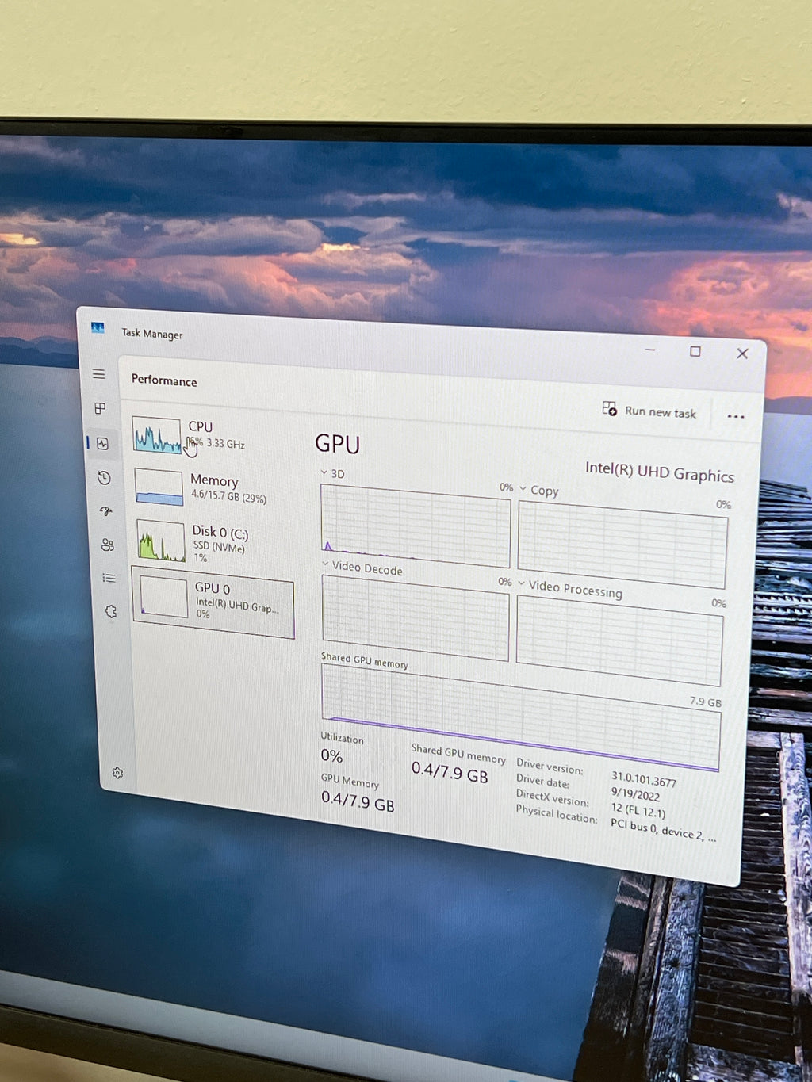Click the Run new task button
This screenshot has height=1082, width=812.
pyautogui.click(x=649, y=411)
